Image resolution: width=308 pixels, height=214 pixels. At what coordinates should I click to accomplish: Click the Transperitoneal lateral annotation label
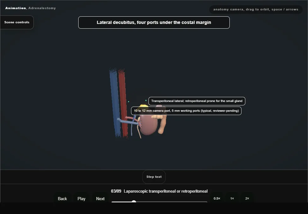point(197,101)
